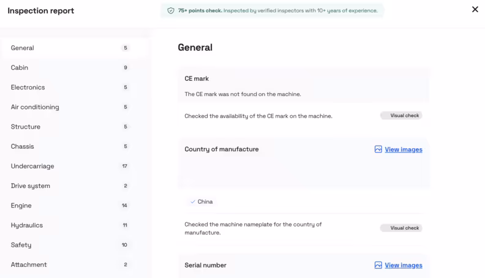Select the General category

(x=23, y=48)
